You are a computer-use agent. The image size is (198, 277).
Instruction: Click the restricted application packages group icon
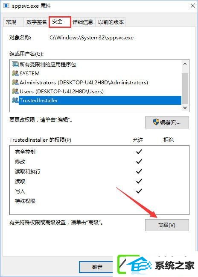pyautogui.click(x=15, y=64)
